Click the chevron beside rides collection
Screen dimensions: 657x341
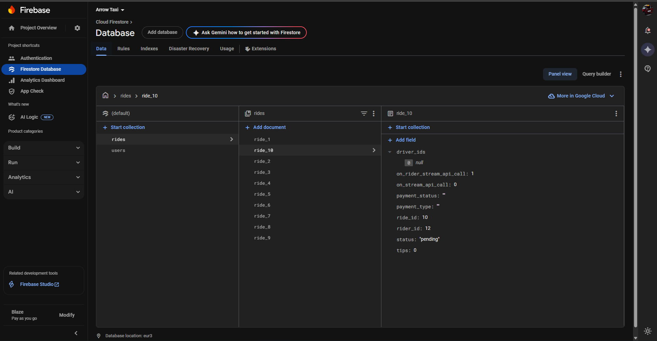pyautogui.click(x=231, y=140)
